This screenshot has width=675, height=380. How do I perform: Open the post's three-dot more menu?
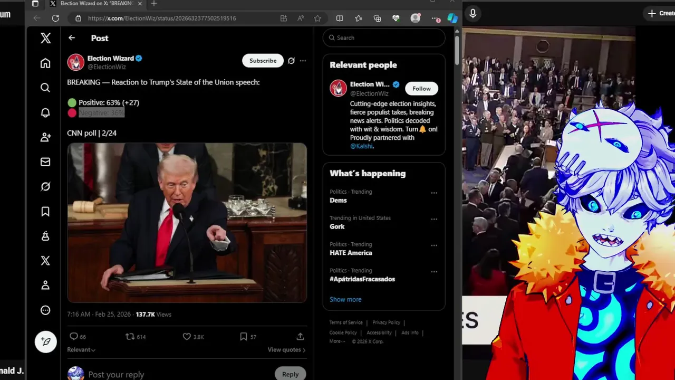pos(303,61)
